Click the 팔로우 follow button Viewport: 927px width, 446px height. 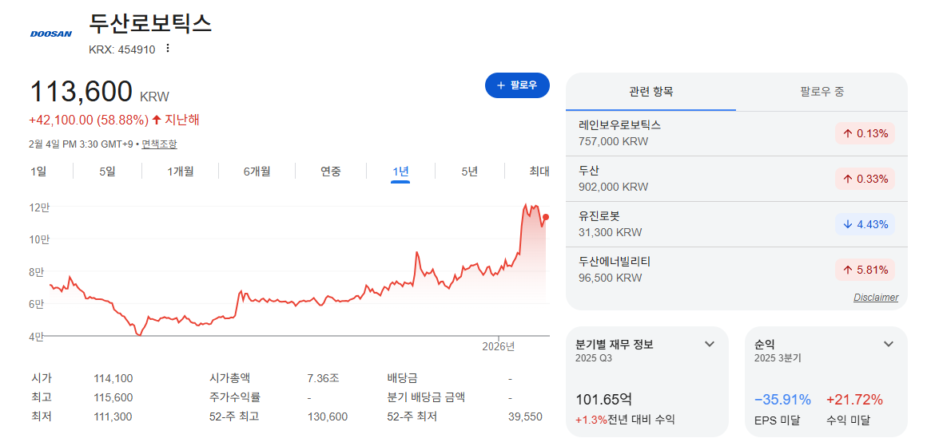click(517, 85)
